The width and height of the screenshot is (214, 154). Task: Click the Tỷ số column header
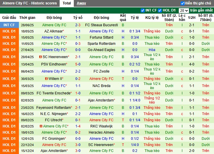(78, 18)
